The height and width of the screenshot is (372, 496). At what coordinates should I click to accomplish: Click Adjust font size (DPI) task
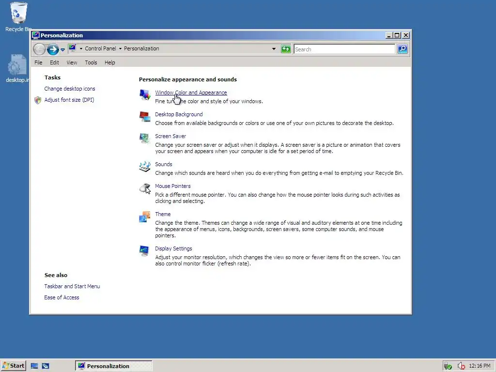pos(69,100)
